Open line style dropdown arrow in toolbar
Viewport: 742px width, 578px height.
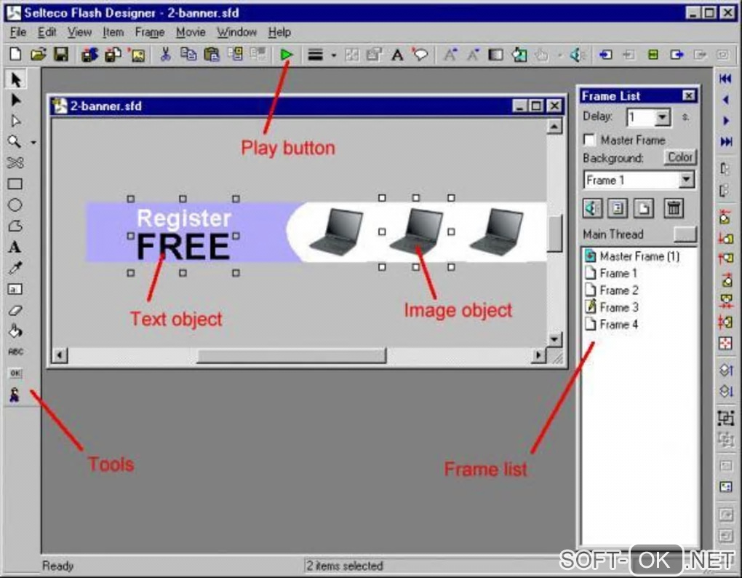click(334, 55)
